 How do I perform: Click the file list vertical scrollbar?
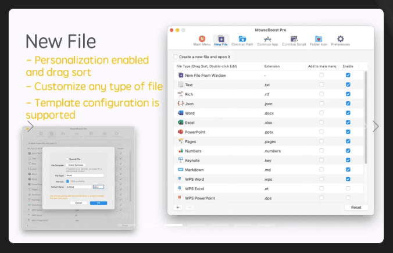[x=366, y=117]
